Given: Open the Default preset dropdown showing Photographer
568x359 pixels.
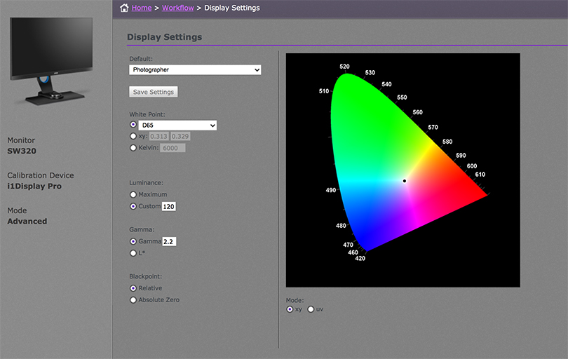Looking at the screenshot, I should click(195, 70).
